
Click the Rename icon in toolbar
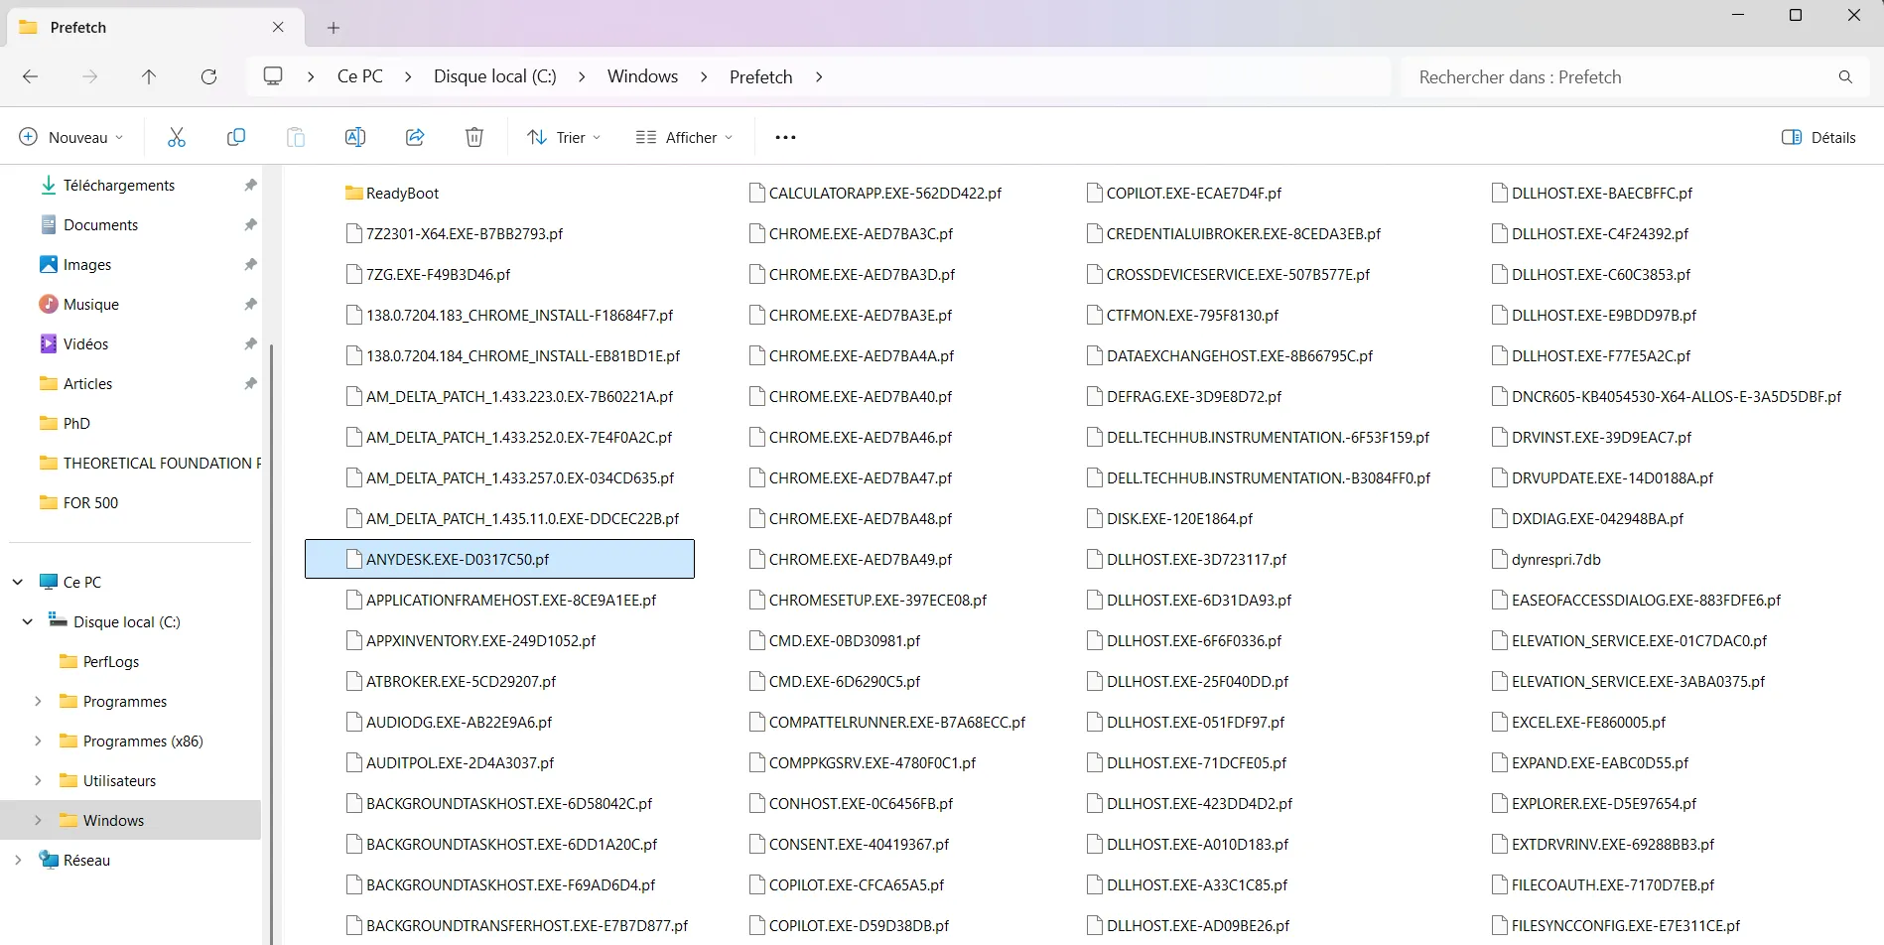[x=355, y=137]
